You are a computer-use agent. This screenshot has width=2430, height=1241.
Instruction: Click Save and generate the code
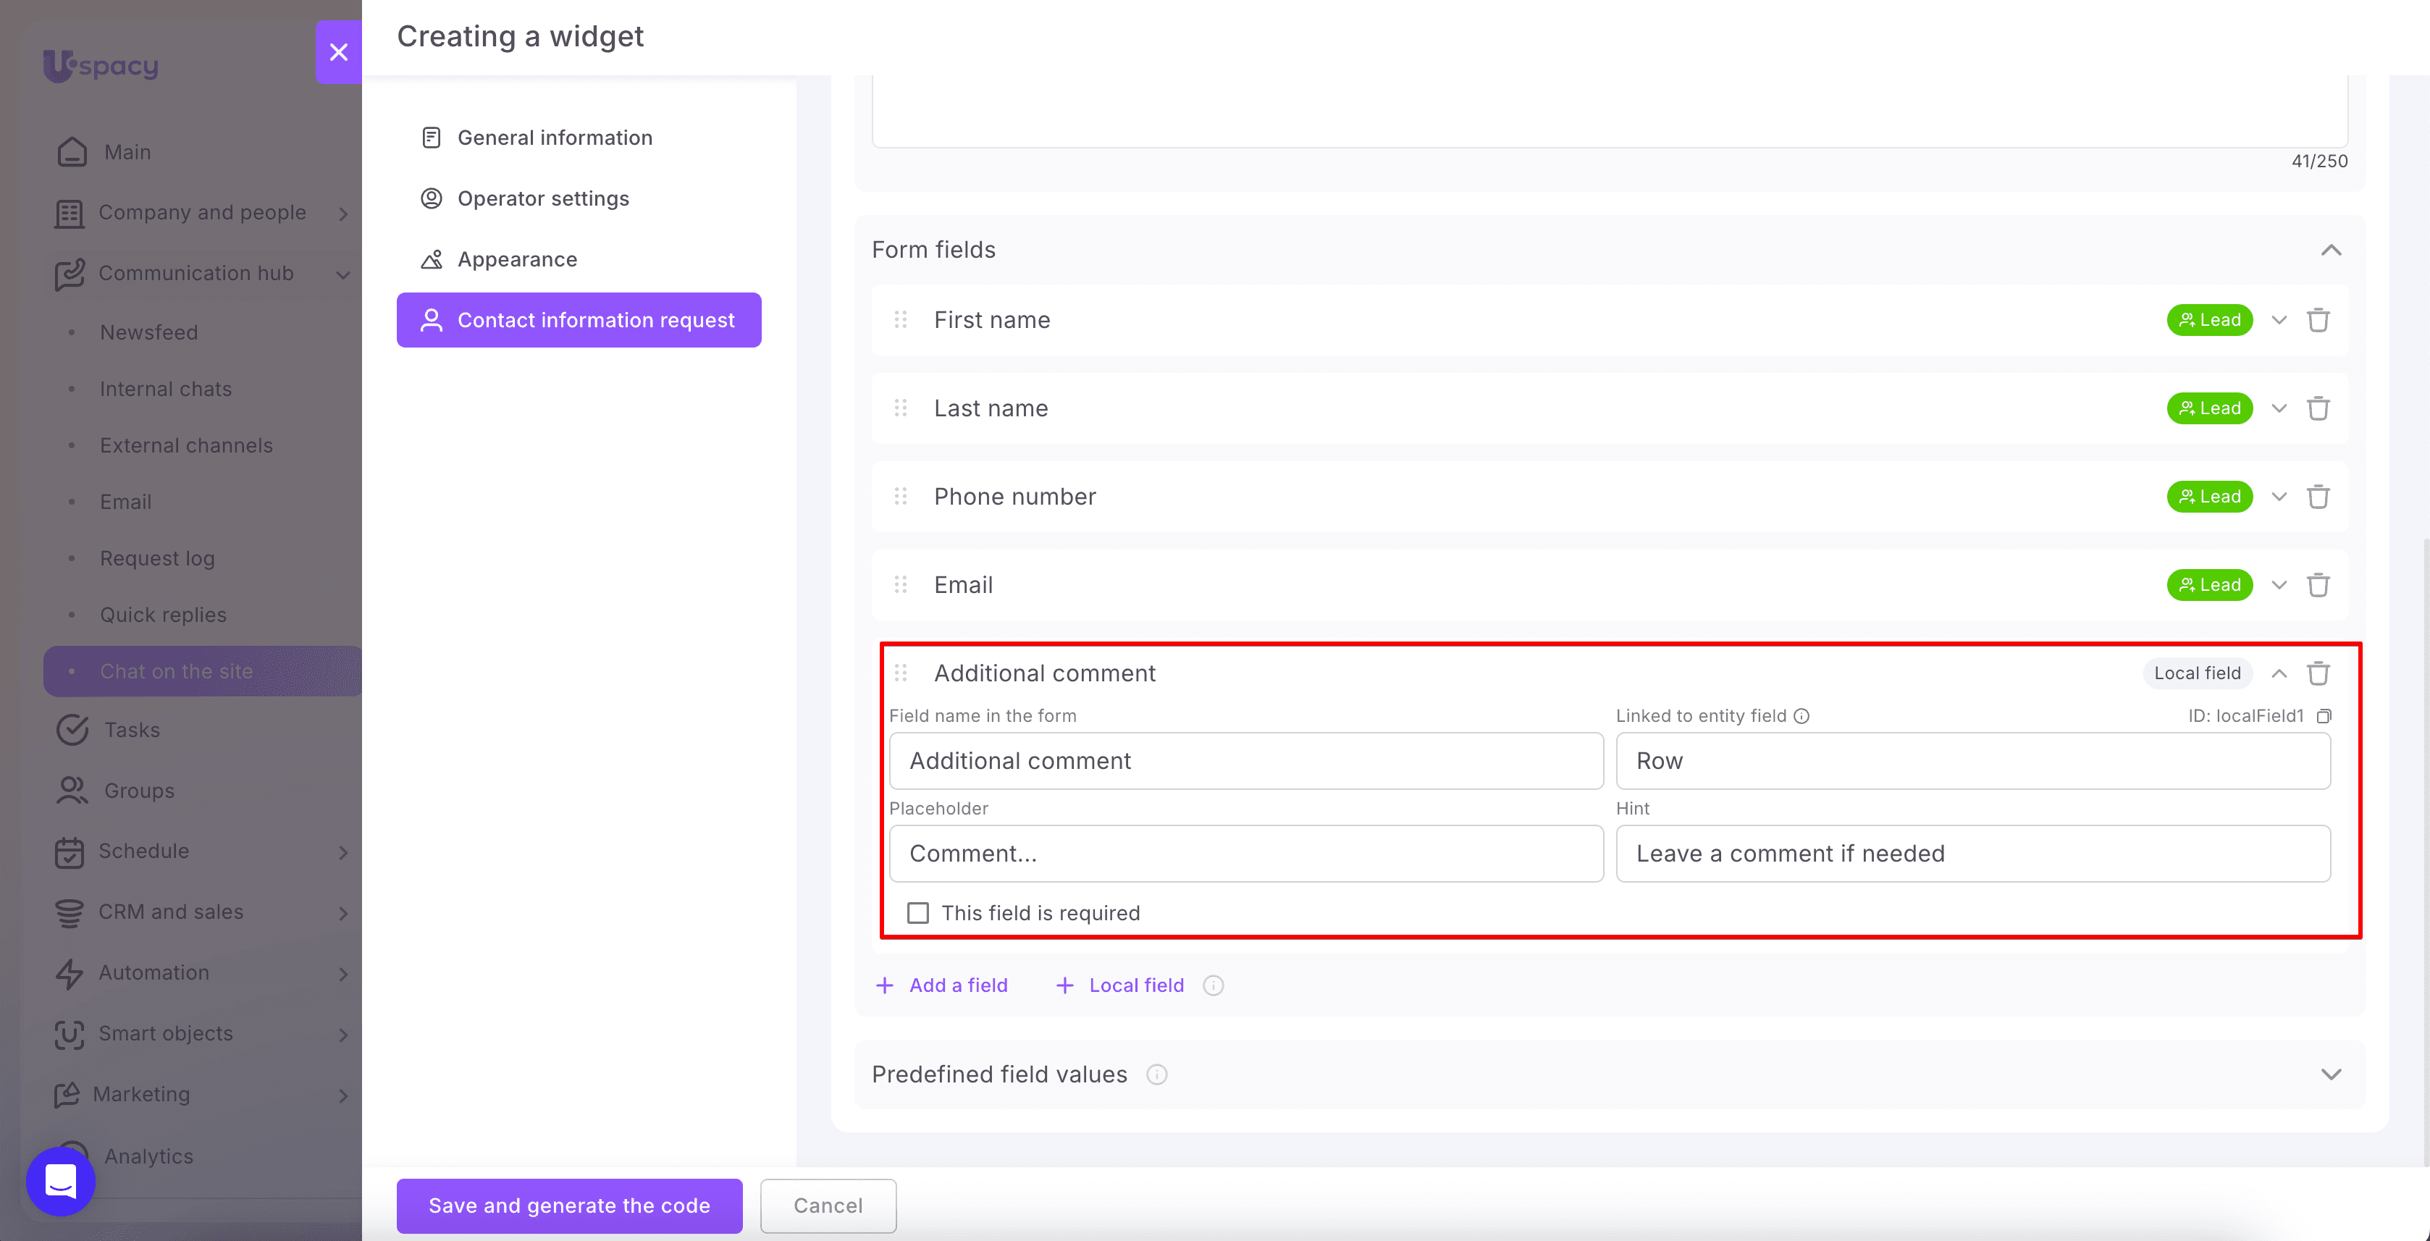(x=570, y=1206)
